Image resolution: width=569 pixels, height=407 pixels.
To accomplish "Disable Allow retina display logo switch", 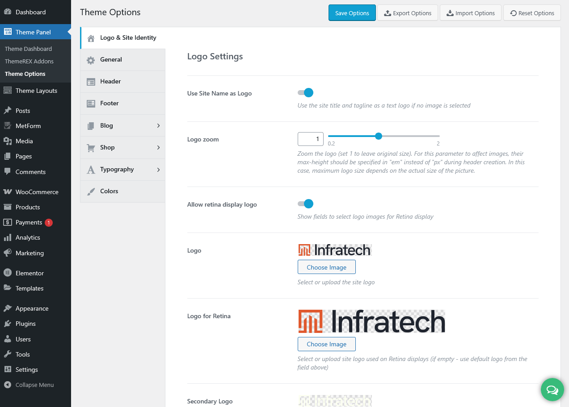I will click(x=306, y=204).
